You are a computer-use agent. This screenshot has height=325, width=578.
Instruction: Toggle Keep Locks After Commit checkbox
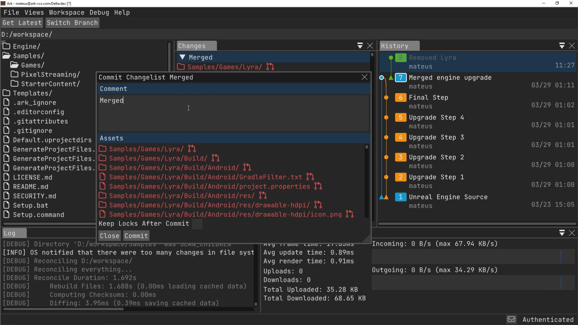coord(197,224)
